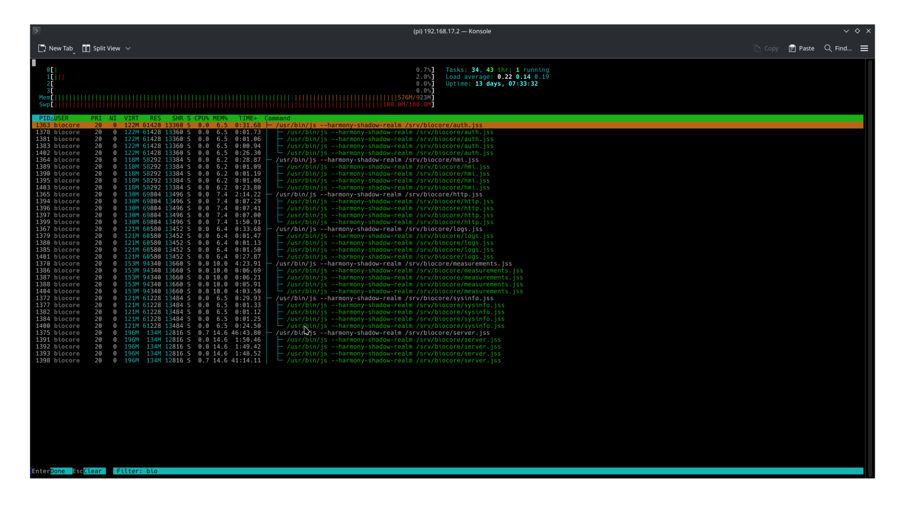Click the Split View icon
The width and height of the screenshot is (905, 514).
[x=86, y=48]
